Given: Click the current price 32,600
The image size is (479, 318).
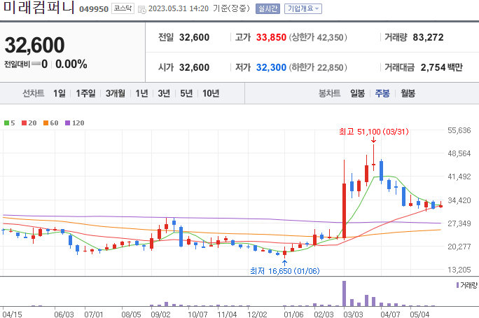Looking at the screenshot, I should pos(34,46).
